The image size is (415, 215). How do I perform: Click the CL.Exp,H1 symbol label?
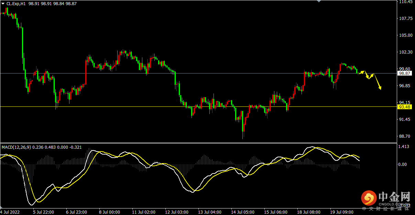(x=16, y=3)
